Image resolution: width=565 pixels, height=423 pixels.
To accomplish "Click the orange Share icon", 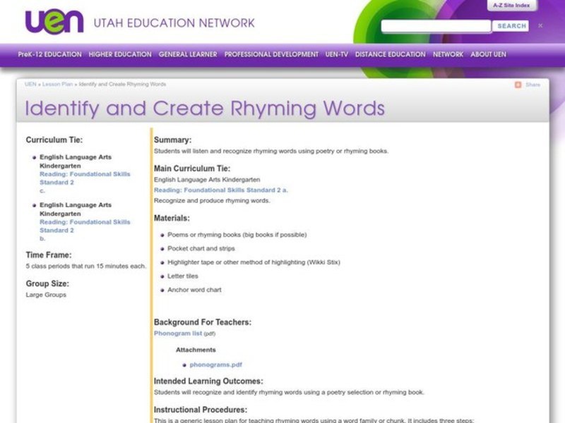I will (518, 84).
